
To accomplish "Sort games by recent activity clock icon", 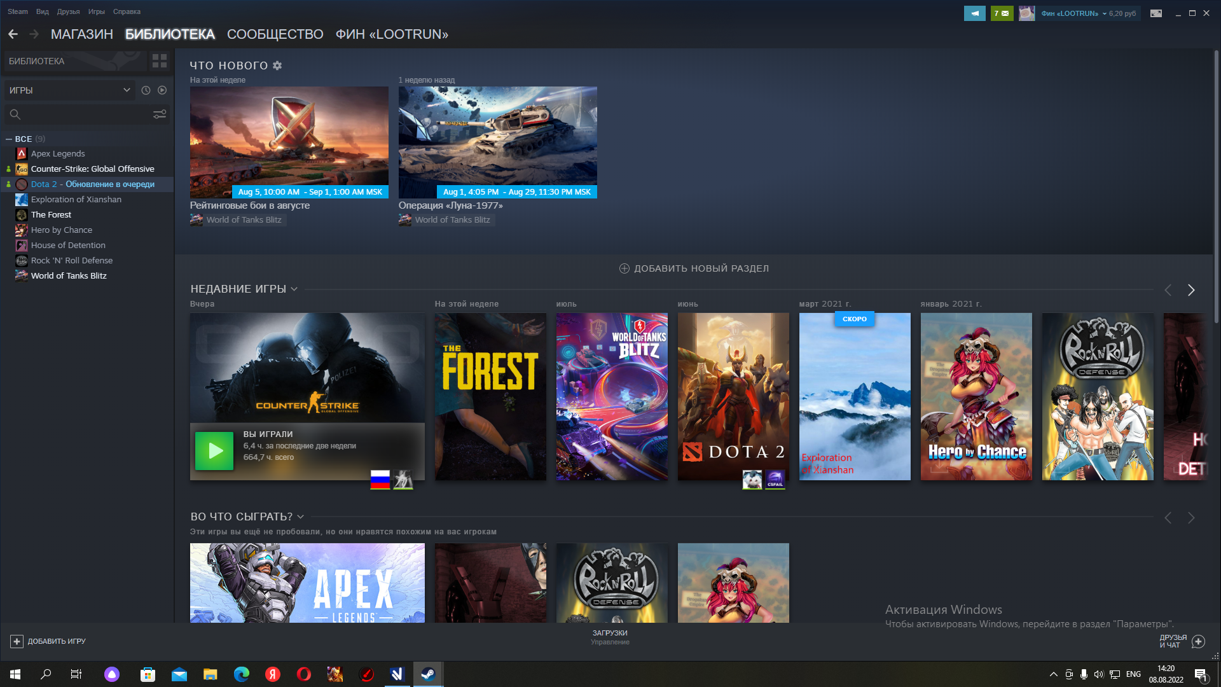I will pyautogui.click(x=146, y=90).
